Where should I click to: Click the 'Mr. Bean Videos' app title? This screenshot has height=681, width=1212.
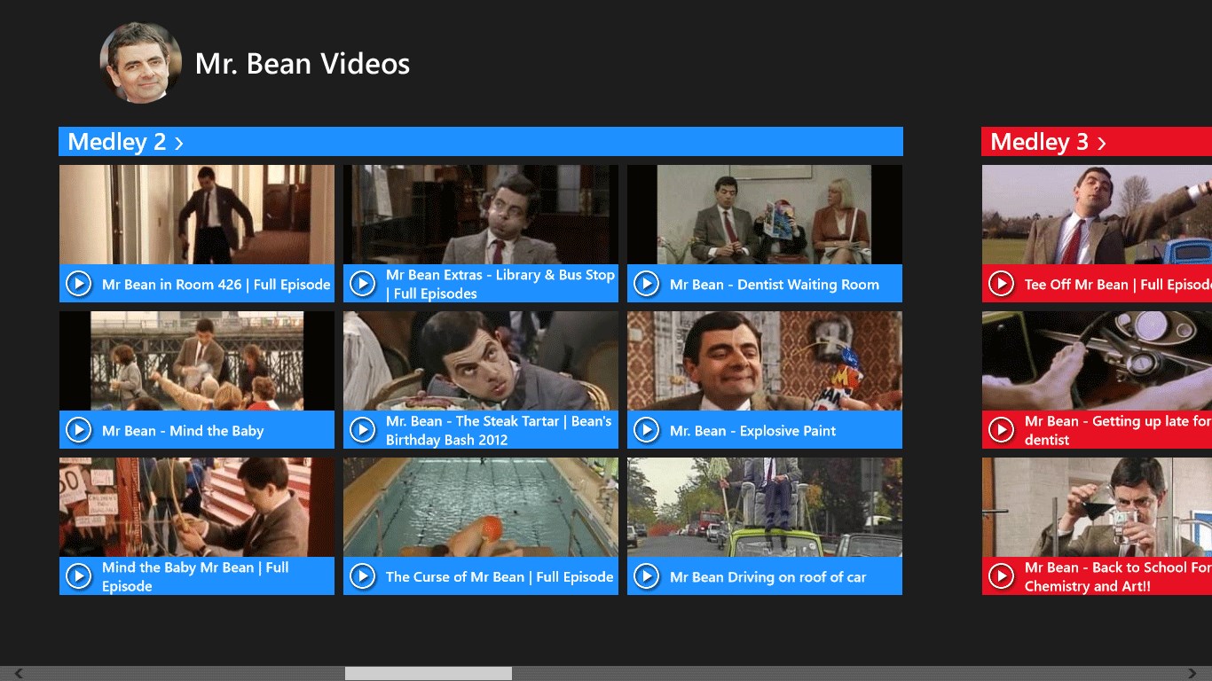(x=303, y=64)
